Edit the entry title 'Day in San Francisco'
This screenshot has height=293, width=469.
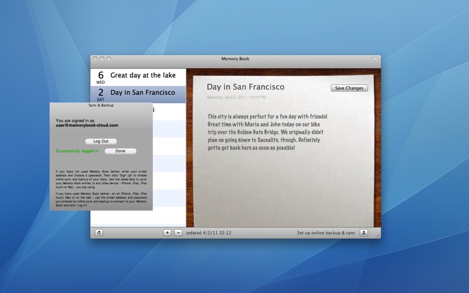[x=245, y=87]
